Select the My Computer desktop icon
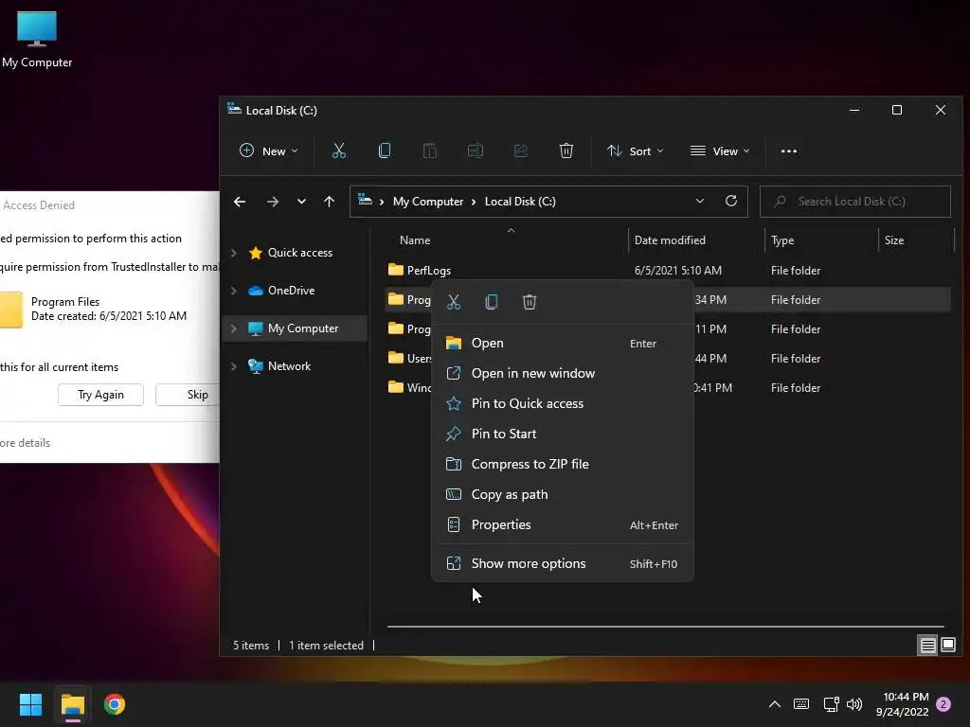The image size is (970, 727). (37, 40)
